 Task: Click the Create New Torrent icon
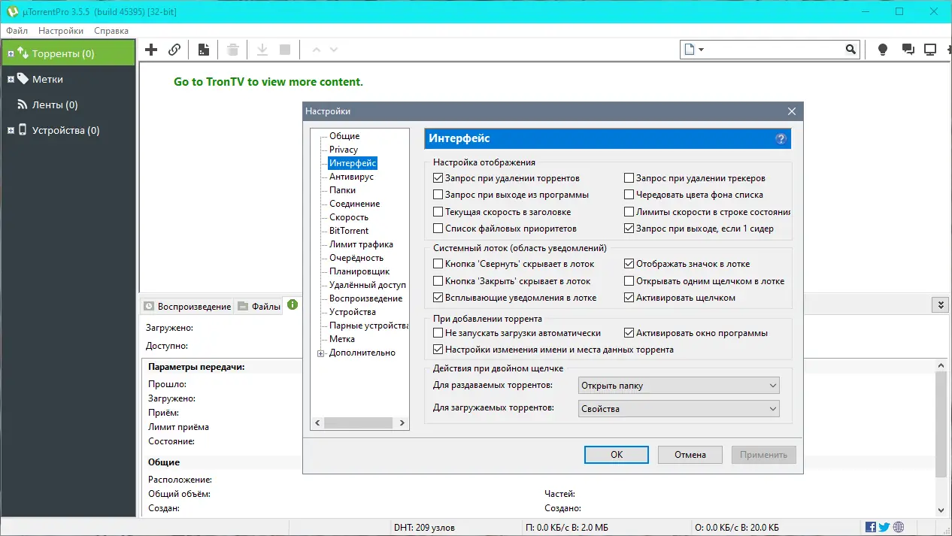[203, 49]
